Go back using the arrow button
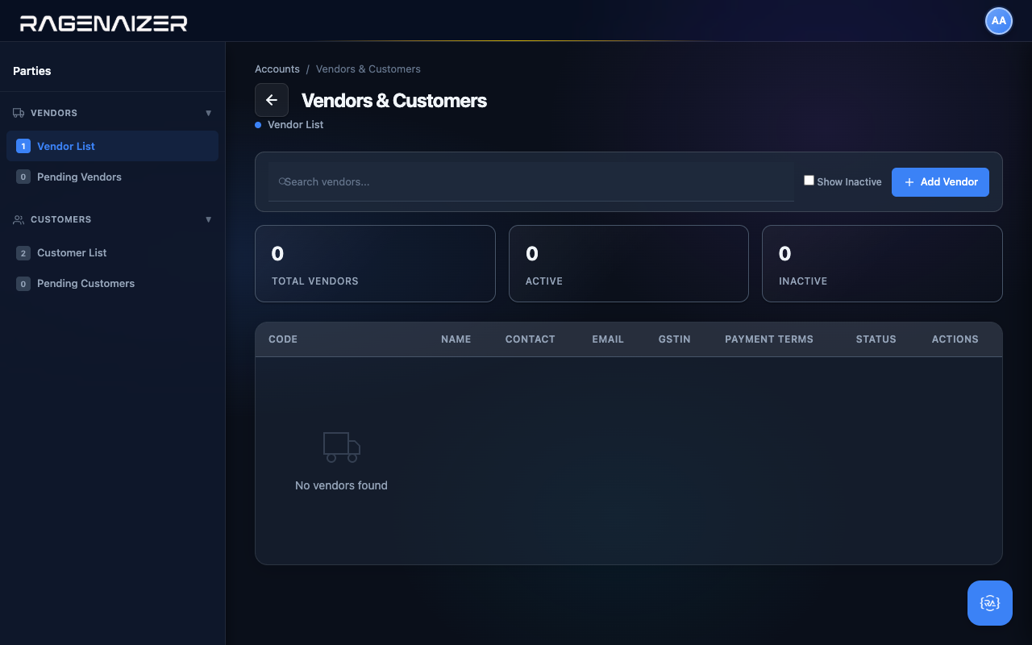Viewport: 1032px width, 645px height. tap(272, 100)
